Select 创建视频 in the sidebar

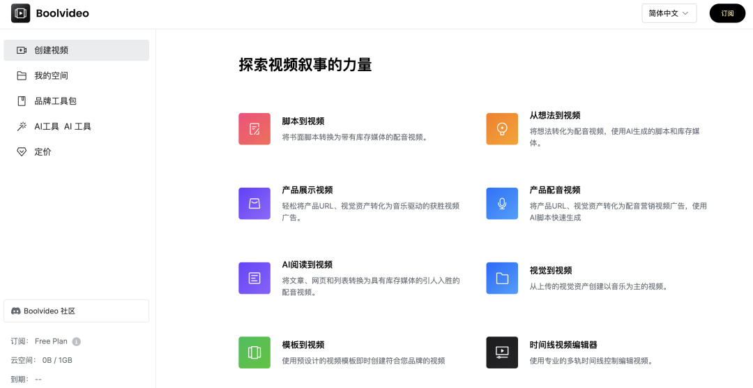(x=76, y=50)
